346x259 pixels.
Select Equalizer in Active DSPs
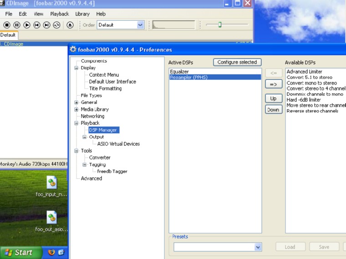215,72
